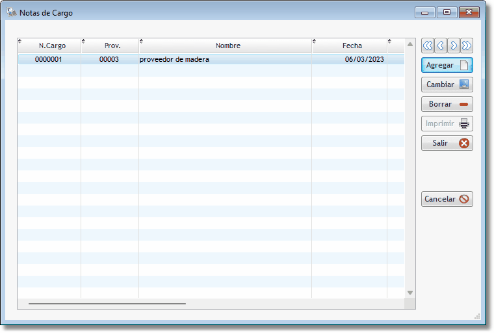Select provider code 00003 cell
Image resolution: width=494 pixels, height=333 pixels.
coord(109,59)
